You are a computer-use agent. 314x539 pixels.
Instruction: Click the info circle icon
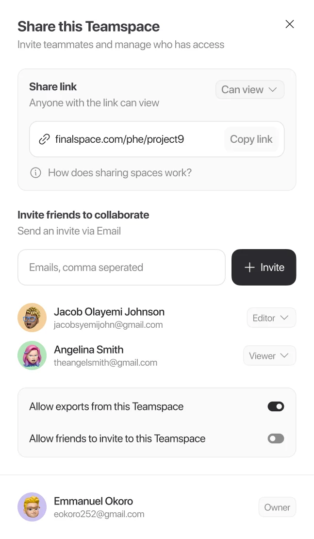[36, 172]
